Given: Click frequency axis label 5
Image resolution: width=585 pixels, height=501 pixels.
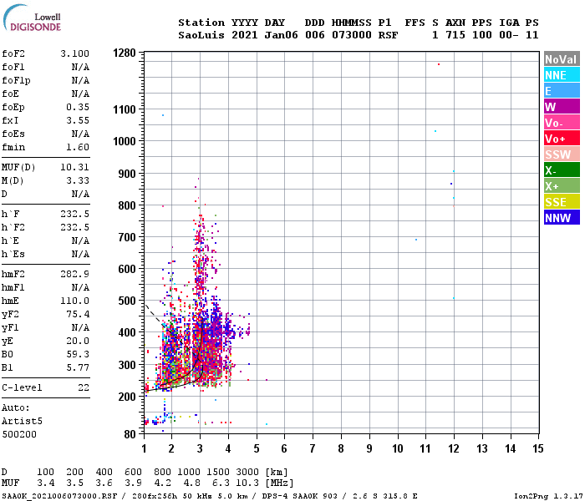Looking at the screenshot, I should [x=257, y=448].
